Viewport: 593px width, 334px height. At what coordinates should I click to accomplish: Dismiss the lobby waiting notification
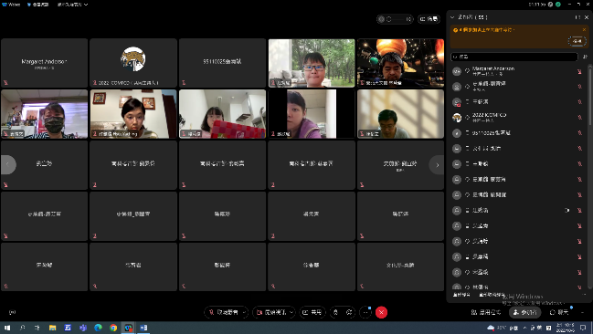coord(584,29)
